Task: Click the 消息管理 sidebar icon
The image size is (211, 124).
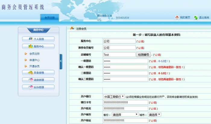Action: click(x=30, y=80)
